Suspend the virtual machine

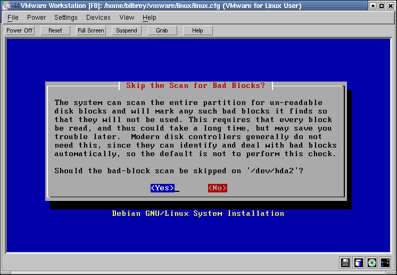point(127,30)
